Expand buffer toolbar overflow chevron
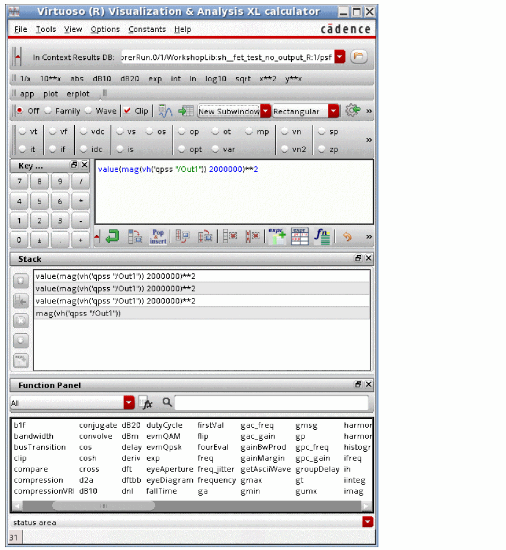Screen dimensions: 506x550 tap(369, 237)
